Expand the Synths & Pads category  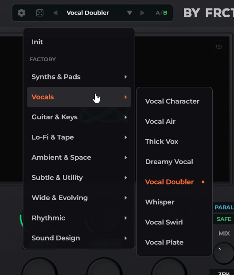pos(79,77)
